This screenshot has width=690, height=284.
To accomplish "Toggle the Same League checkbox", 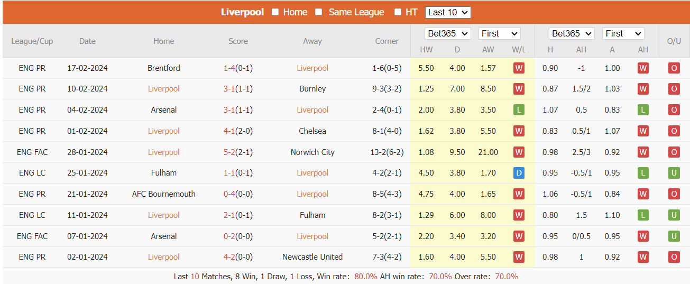I will 319,12.
